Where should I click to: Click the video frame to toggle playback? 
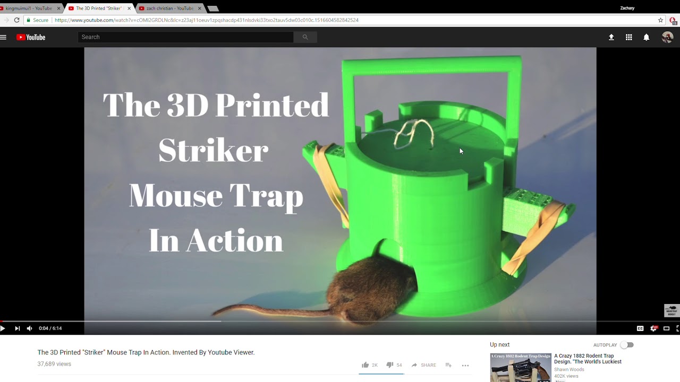pos(340,183)
